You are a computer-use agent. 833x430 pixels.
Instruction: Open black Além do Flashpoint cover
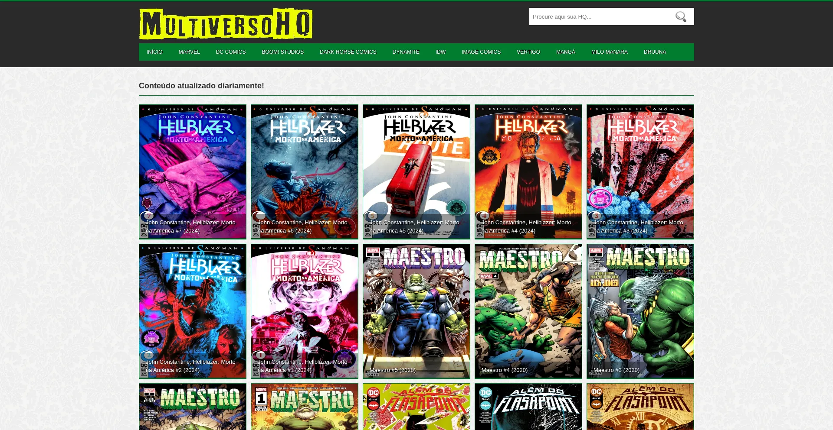click(x=528, y=407)
